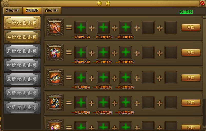The height and width of the screenshot is (131, 206).
Task: Switch to the 金色套装 tab
Action: [51, 11]
